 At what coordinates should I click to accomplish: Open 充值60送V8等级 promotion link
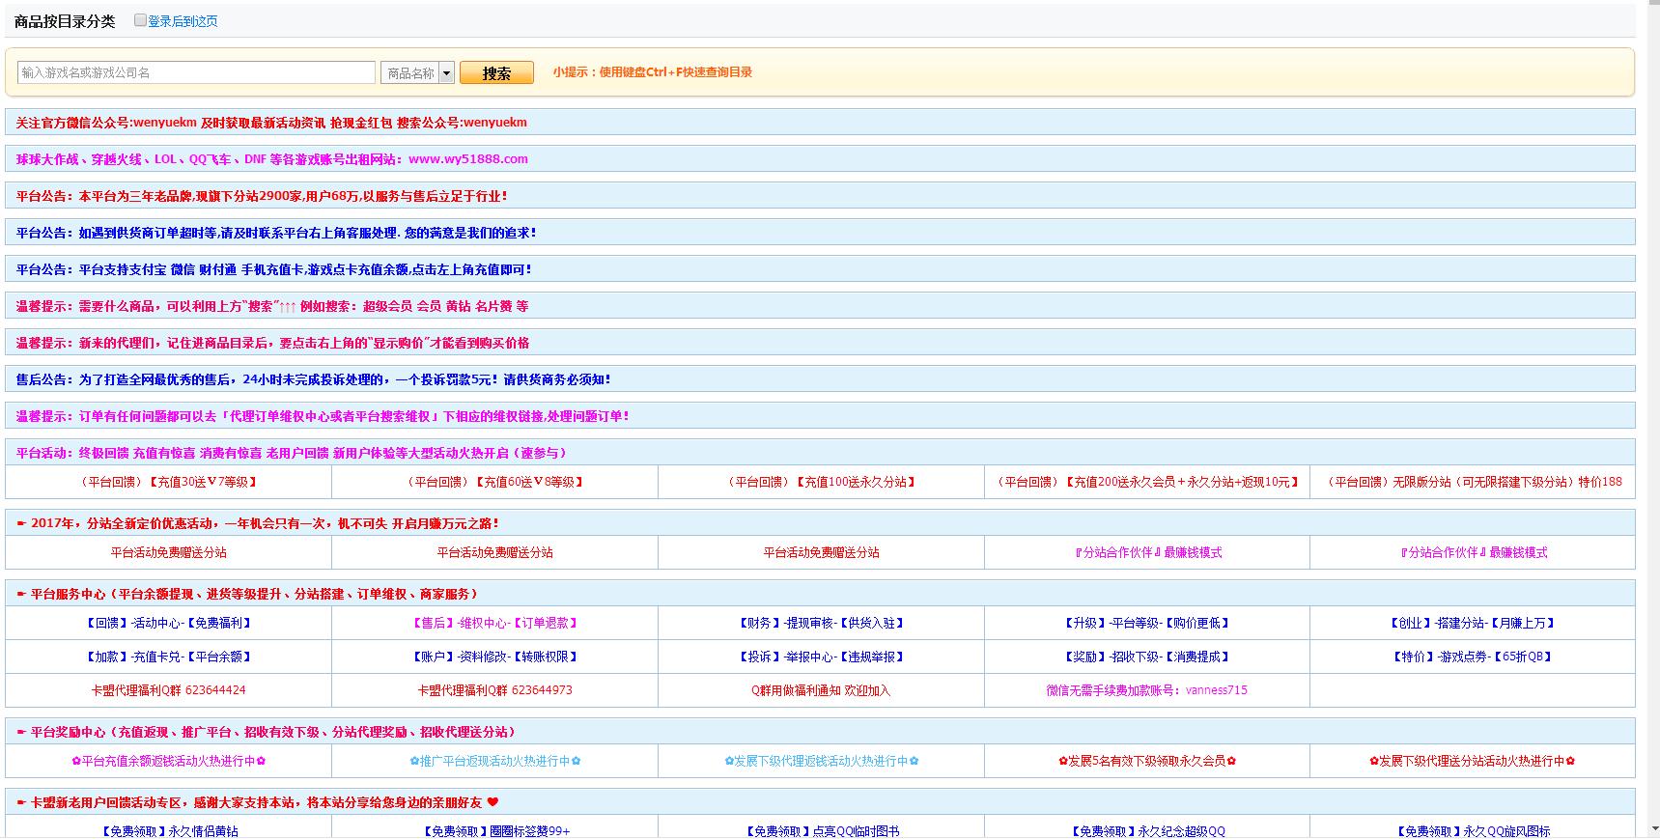click(x=495, y=482)
